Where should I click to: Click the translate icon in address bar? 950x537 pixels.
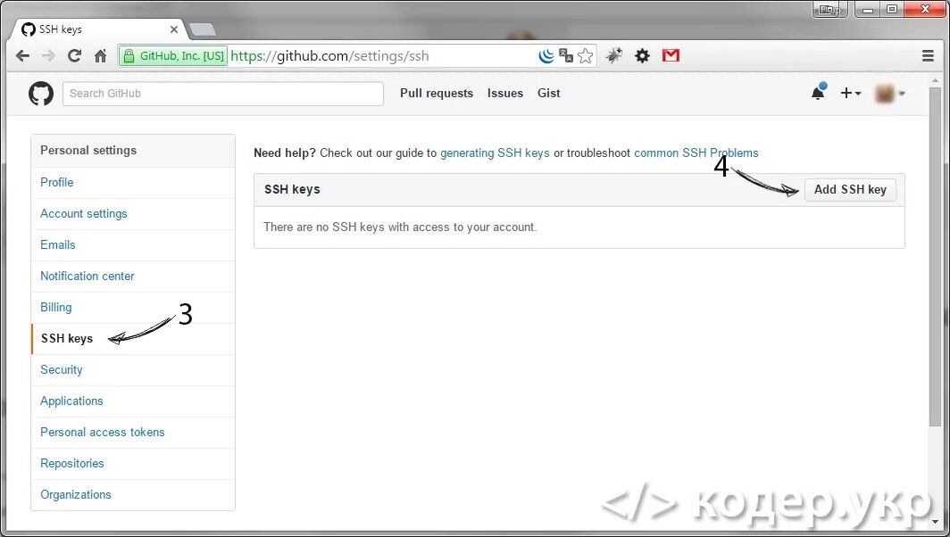click(566, 55)
